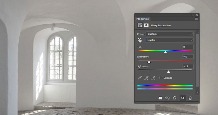Select the Hue/Saturation adjustment icon
Viewport: 218px width, 115px height.
coord(140,25)
